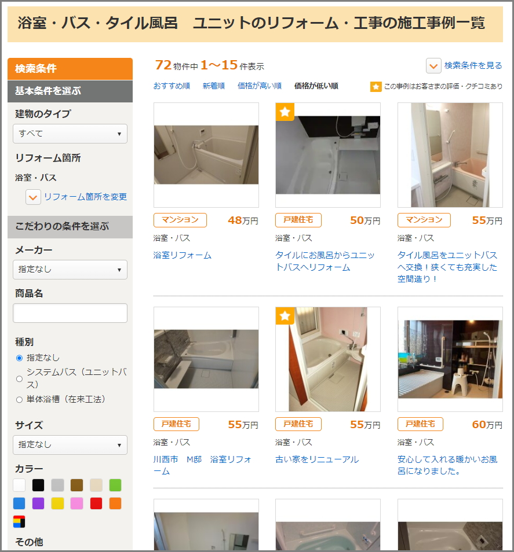
Task: Pick the yellow color swatch
Action: (x=57, y=503)
